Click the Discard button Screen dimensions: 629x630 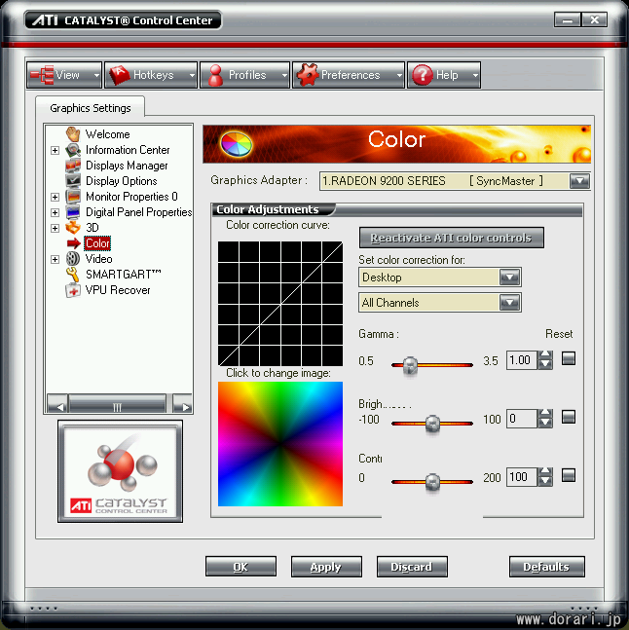[x=412, y=567]
